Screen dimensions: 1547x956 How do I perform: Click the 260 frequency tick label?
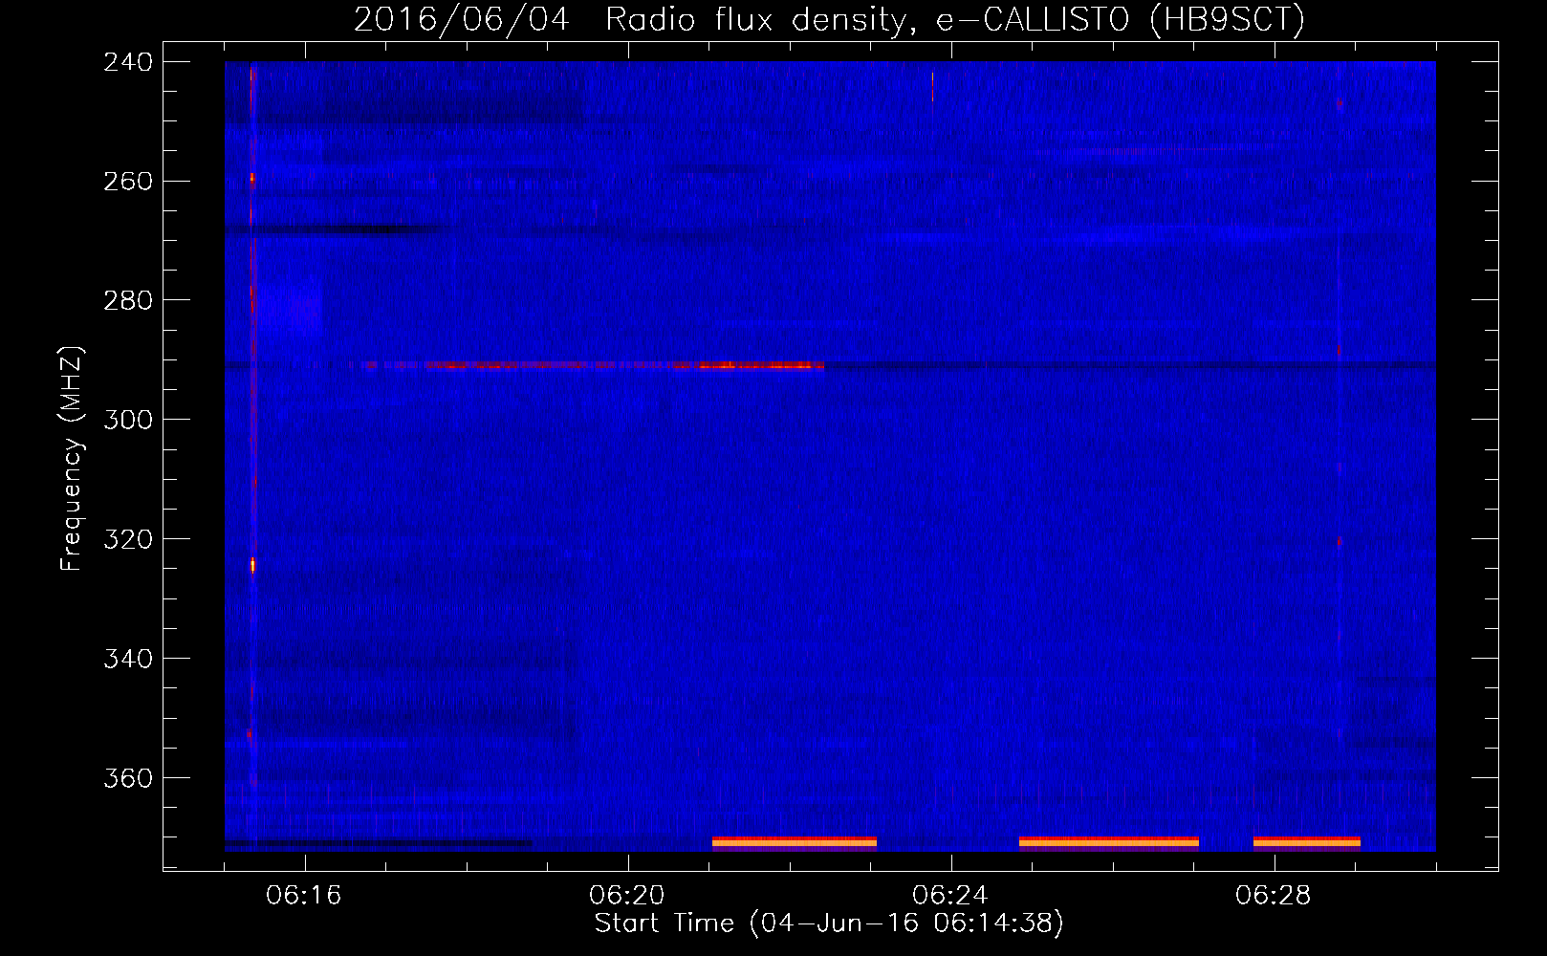tap(128, 182)
